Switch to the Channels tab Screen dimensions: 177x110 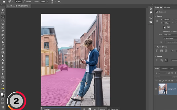pos(164,68)
